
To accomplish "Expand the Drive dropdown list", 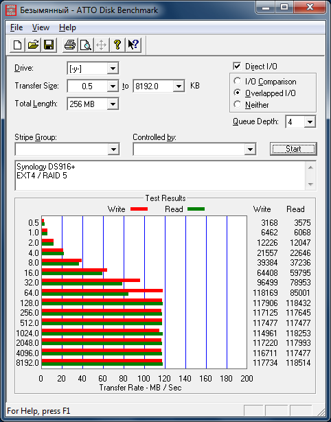I will click(x=113, y=69).
